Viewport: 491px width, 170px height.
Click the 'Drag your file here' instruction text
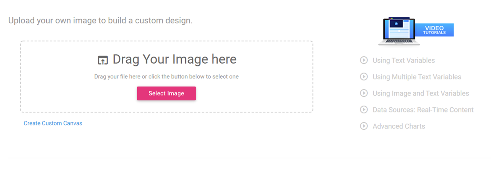[x=166, y=76]
